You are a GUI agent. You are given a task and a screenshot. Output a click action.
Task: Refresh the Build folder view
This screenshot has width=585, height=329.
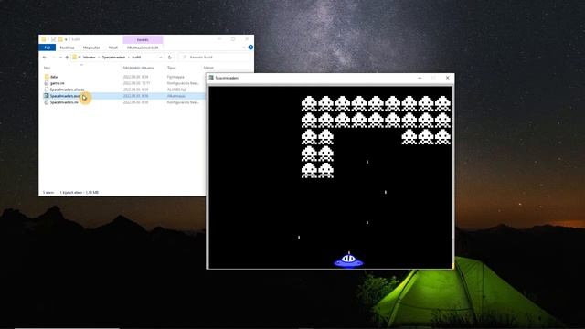point(170,58)
